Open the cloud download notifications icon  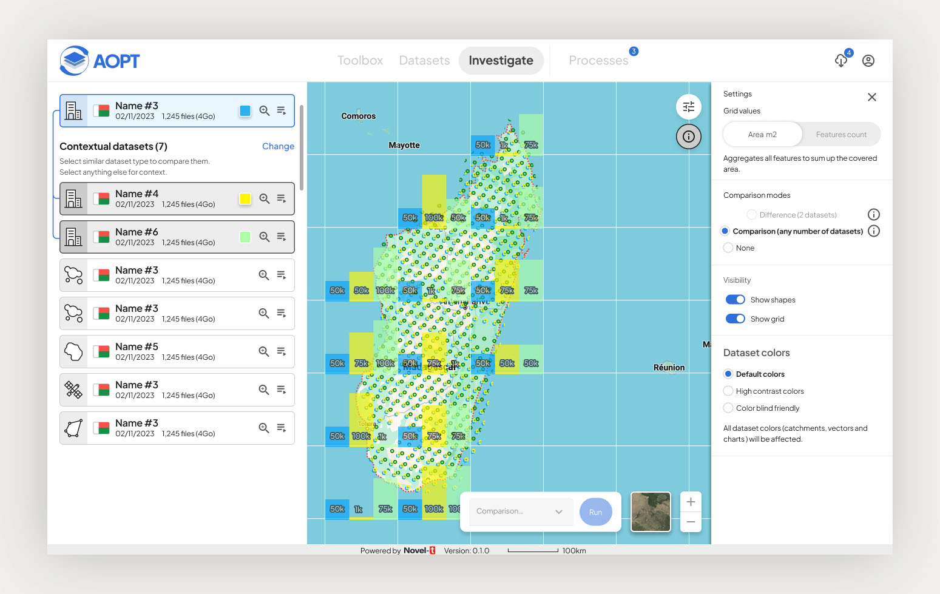(841, 61)
